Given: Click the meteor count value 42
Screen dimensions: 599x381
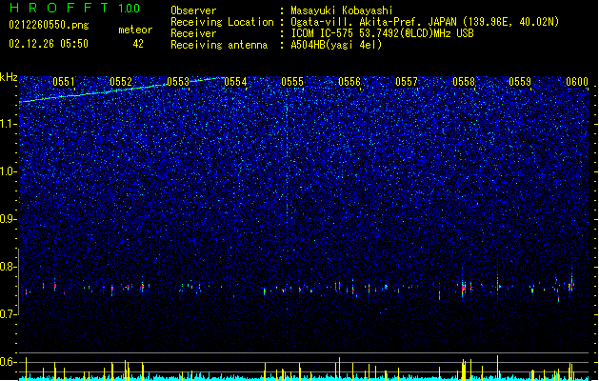Looking at the screenshot, I should [x=138, y=44].
